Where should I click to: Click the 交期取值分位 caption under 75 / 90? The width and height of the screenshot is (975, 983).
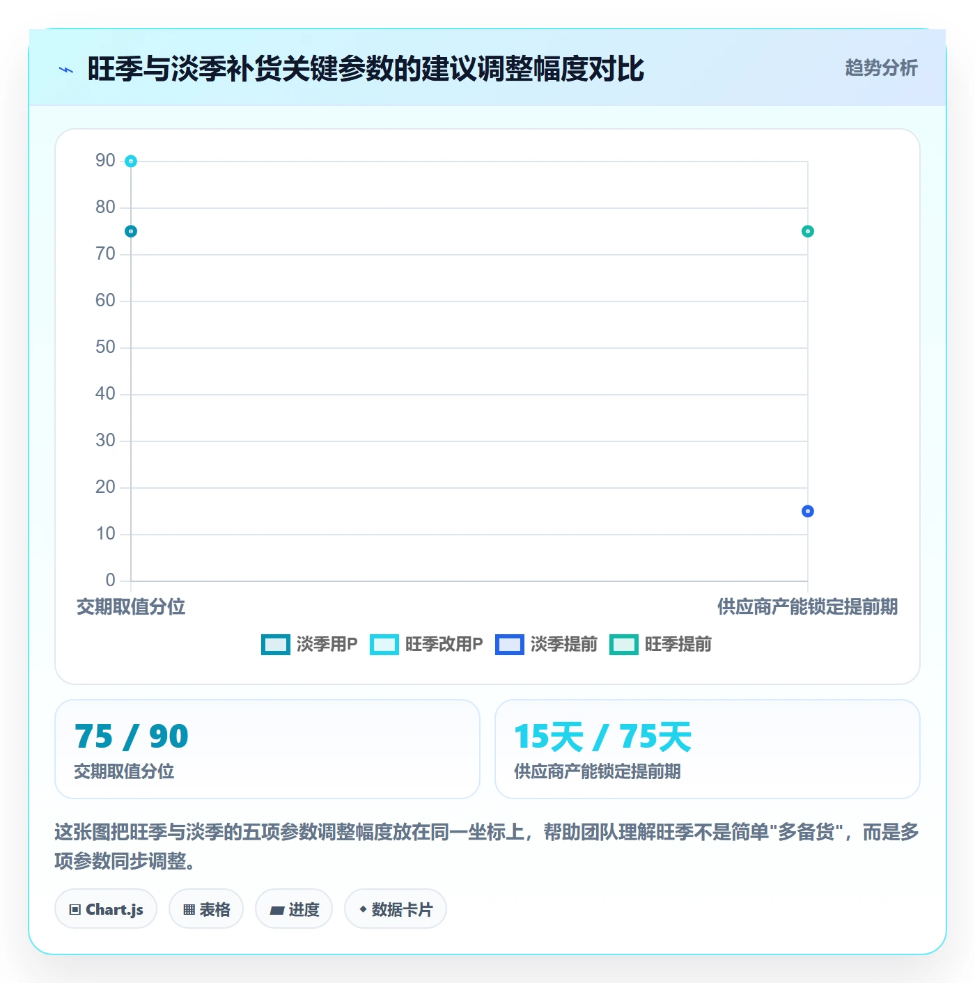tap(124, 771)
